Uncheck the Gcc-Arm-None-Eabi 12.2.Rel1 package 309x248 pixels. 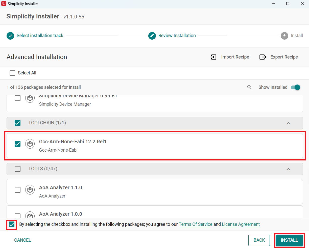pos(17,144)
